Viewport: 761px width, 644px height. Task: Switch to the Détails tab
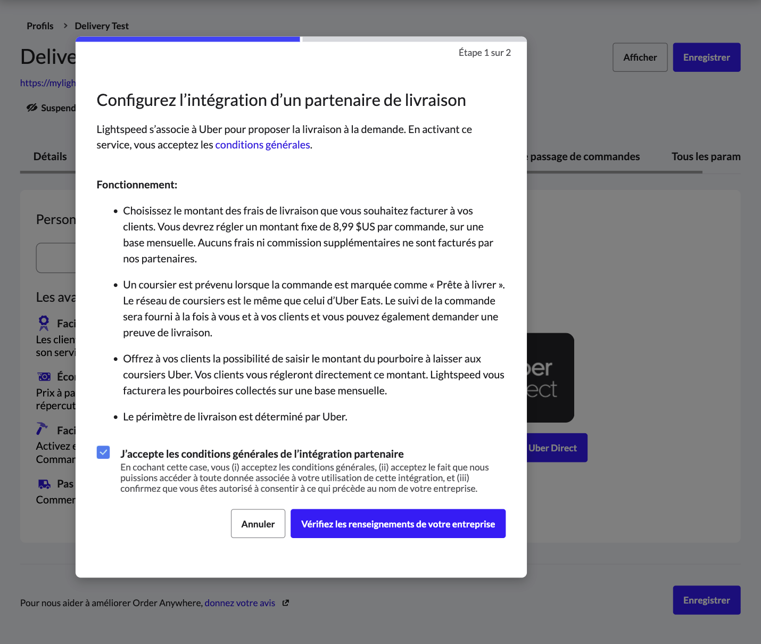pyautogui.click(x=50, y=156)
